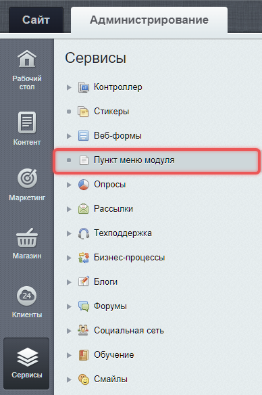
Task: Open the Смайлы menu item
Action: pyautogui.click(x=111, y=379)
